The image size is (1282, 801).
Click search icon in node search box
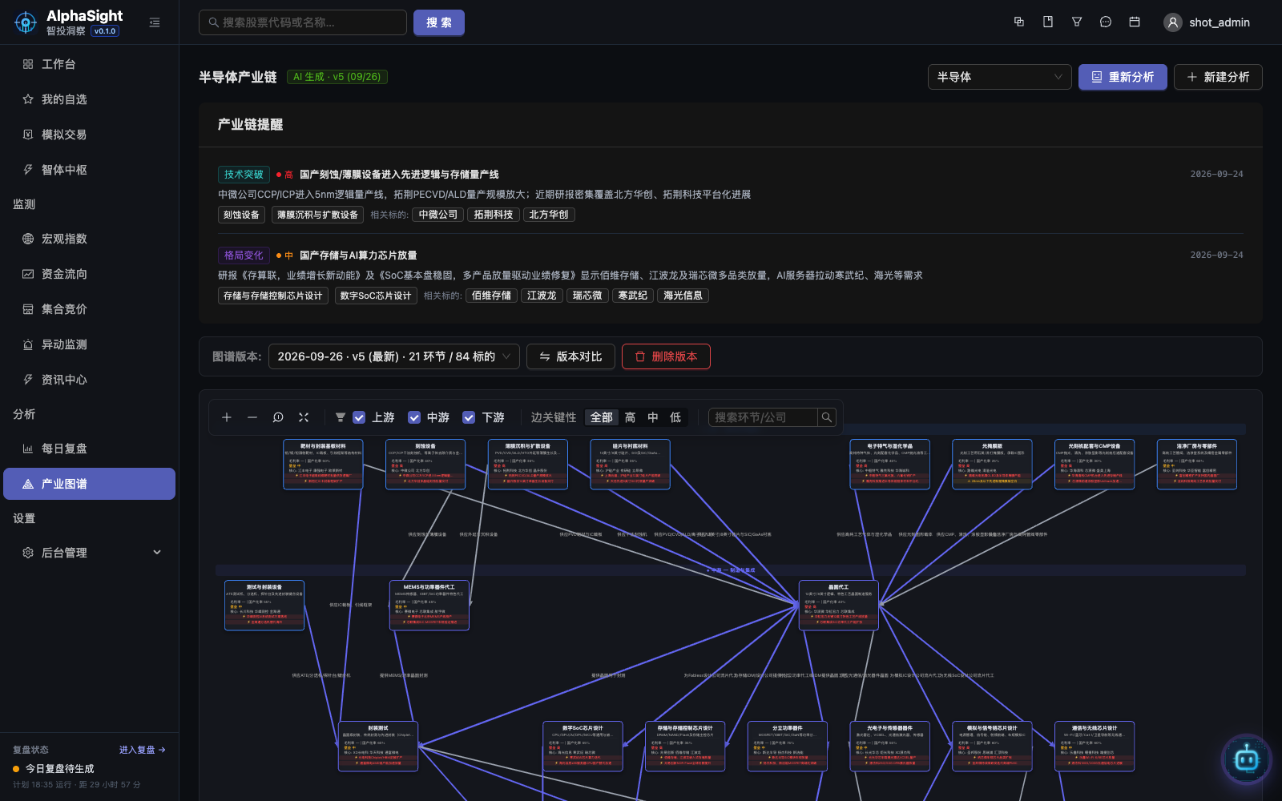[827, 417]
